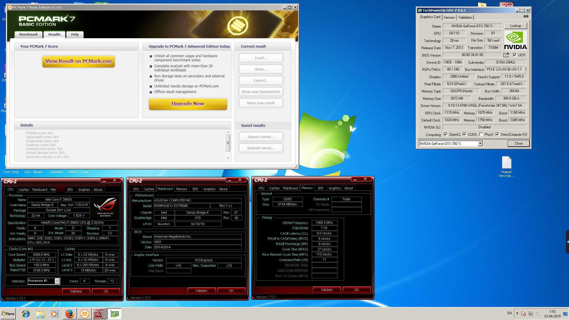Open the Processor #1 selection dropdown
Image resolution: width=569 pixels, height=320 pixels.
pyautogui.click(x=57, y=281)
